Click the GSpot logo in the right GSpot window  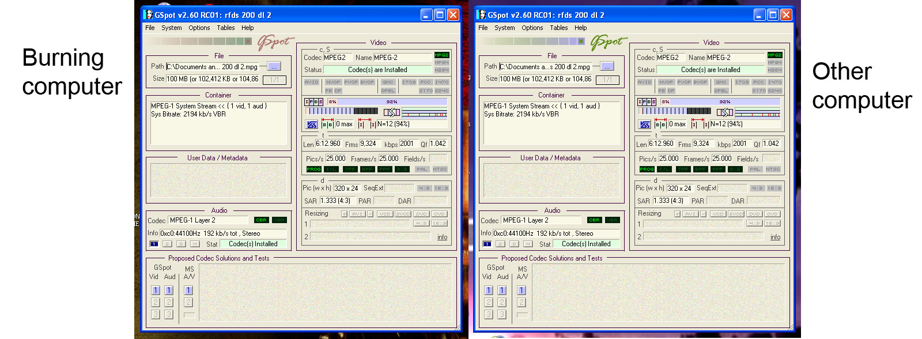click(x=609, y=42)
